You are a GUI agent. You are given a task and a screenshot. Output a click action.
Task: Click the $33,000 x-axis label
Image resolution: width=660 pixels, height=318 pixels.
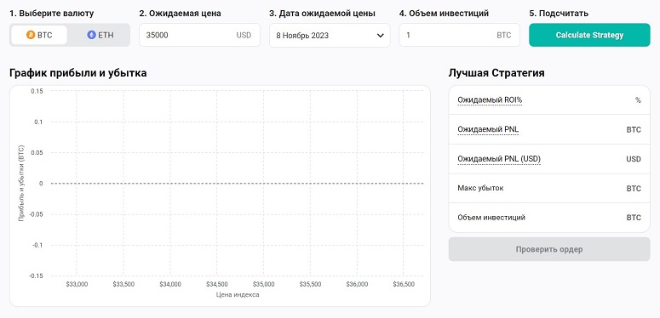click(x=77, y=284)
